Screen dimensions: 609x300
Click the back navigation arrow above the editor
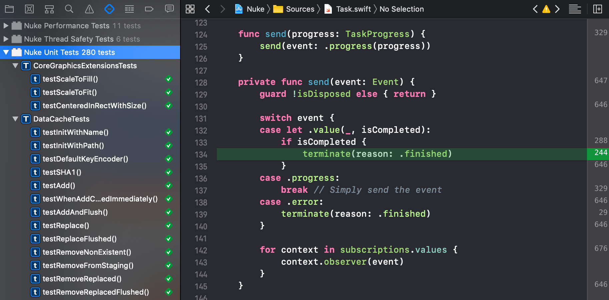point(207,9)
